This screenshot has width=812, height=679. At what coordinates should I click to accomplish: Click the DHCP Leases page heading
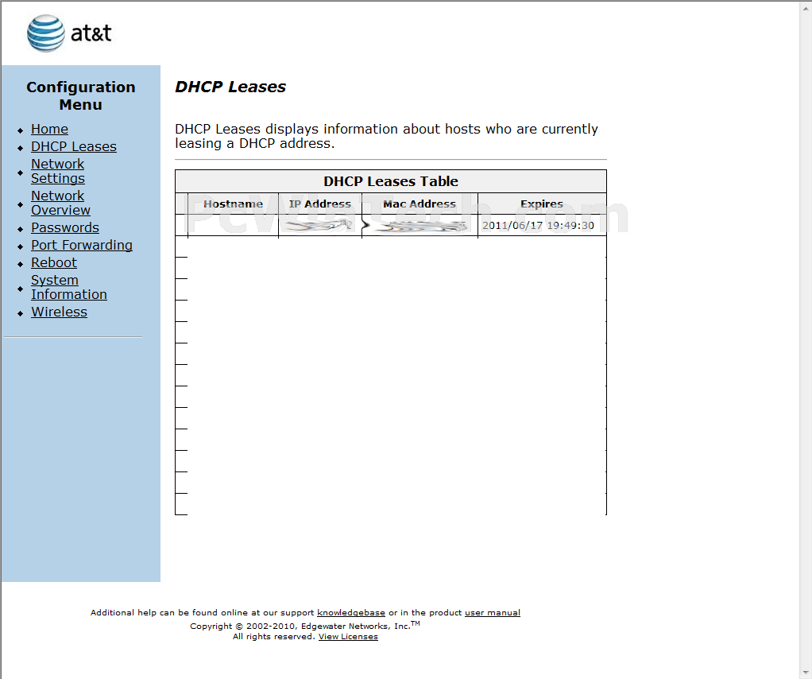[x=230, y=87]
